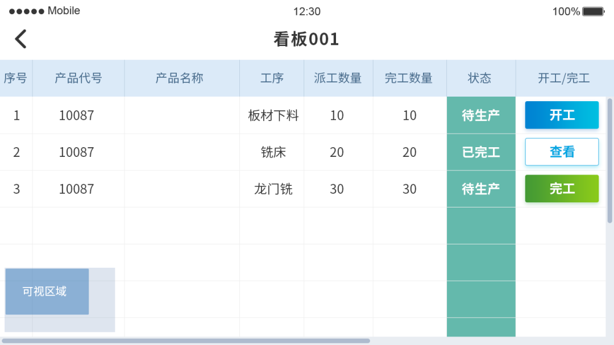Click the 派工数量 value 20 cell
Viewport: 614px width, 345px height.
[337, 152]
